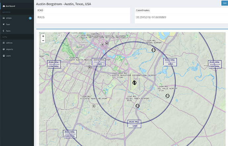Click the Kitching Ranch heliport icon
Image resolution: width=228 pixels, height=146 pixels.
[x=94, y=106]
